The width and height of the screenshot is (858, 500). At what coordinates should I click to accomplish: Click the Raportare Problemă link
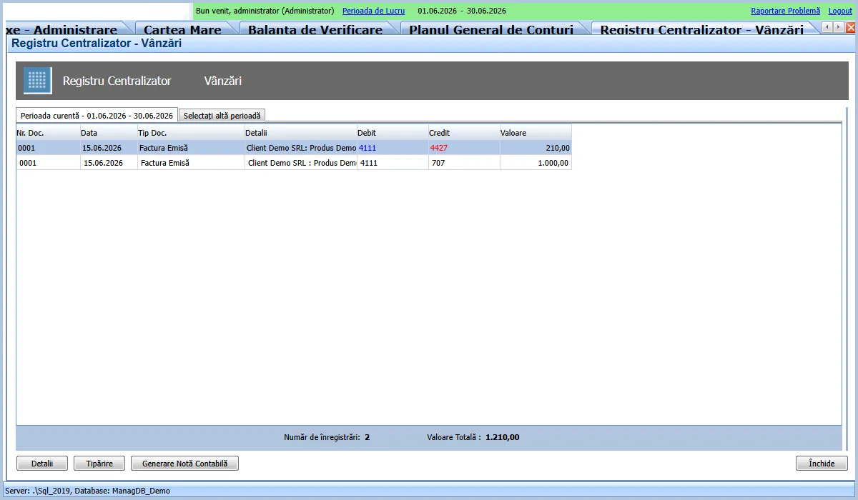pyautogui.click(x=785, y=11)
